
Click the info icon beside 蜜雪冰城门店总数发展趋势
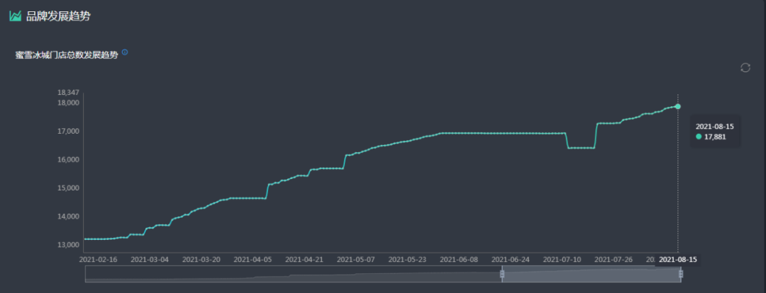pyautogui.click(x=125, y=52)
